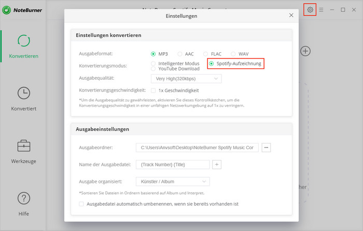
Task: Expand the Ausgabequalität Very High dropdown
Action: (186, 79)
